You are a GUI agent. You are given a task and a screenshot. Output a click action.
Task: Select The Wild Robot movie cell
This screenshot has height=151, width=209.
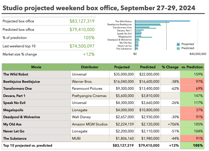click(36, 74)
